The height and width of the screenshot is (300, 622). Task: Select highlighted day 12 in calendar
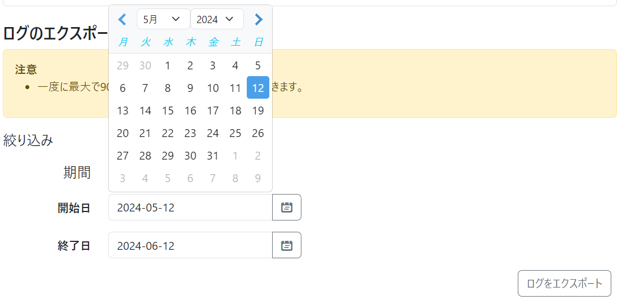[258, 88]
